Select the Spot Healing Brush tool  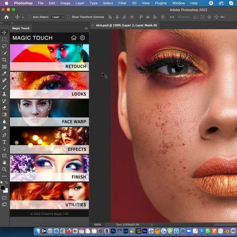pos(4,80)
